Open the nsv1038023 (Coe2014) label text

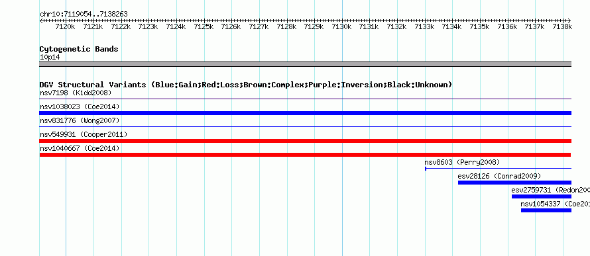point(80,107)
